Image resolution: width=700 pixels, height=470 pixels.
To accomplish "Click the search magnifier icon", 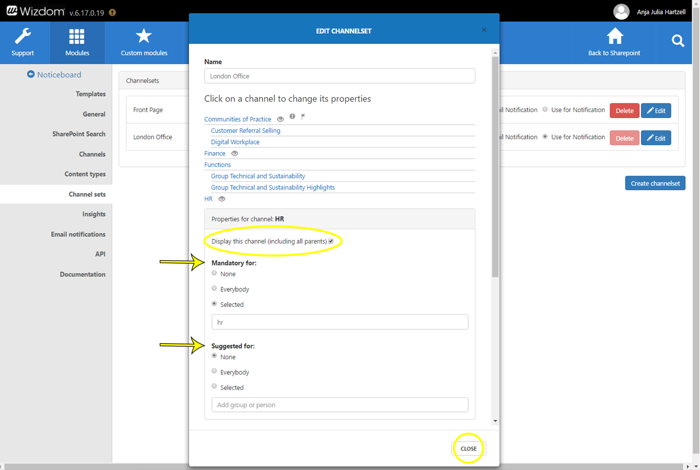I will click(x=678, y=41).
